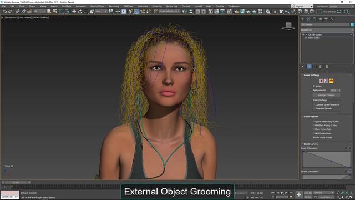
Task: Toggle the Percent Snap icon
Action: pyautogui.click(x=143, y=12)
